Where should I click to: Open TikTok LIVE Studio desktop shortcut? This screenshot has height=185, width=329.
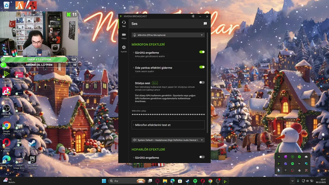(x=6, y=94)
